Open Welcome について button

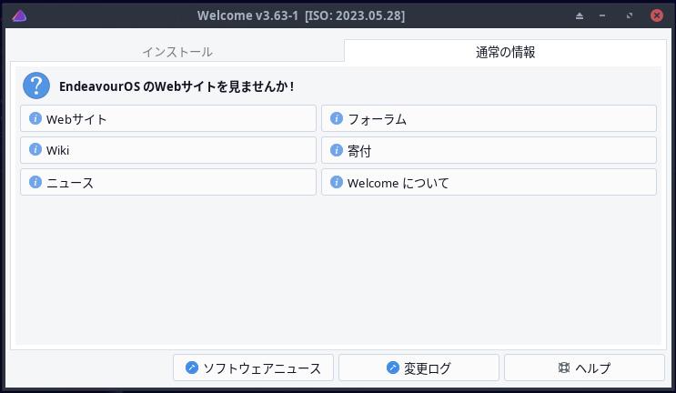click(x=489, y=182)
